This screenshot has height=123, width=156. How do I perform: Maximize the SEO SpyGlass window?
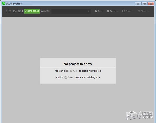(145, 4)
